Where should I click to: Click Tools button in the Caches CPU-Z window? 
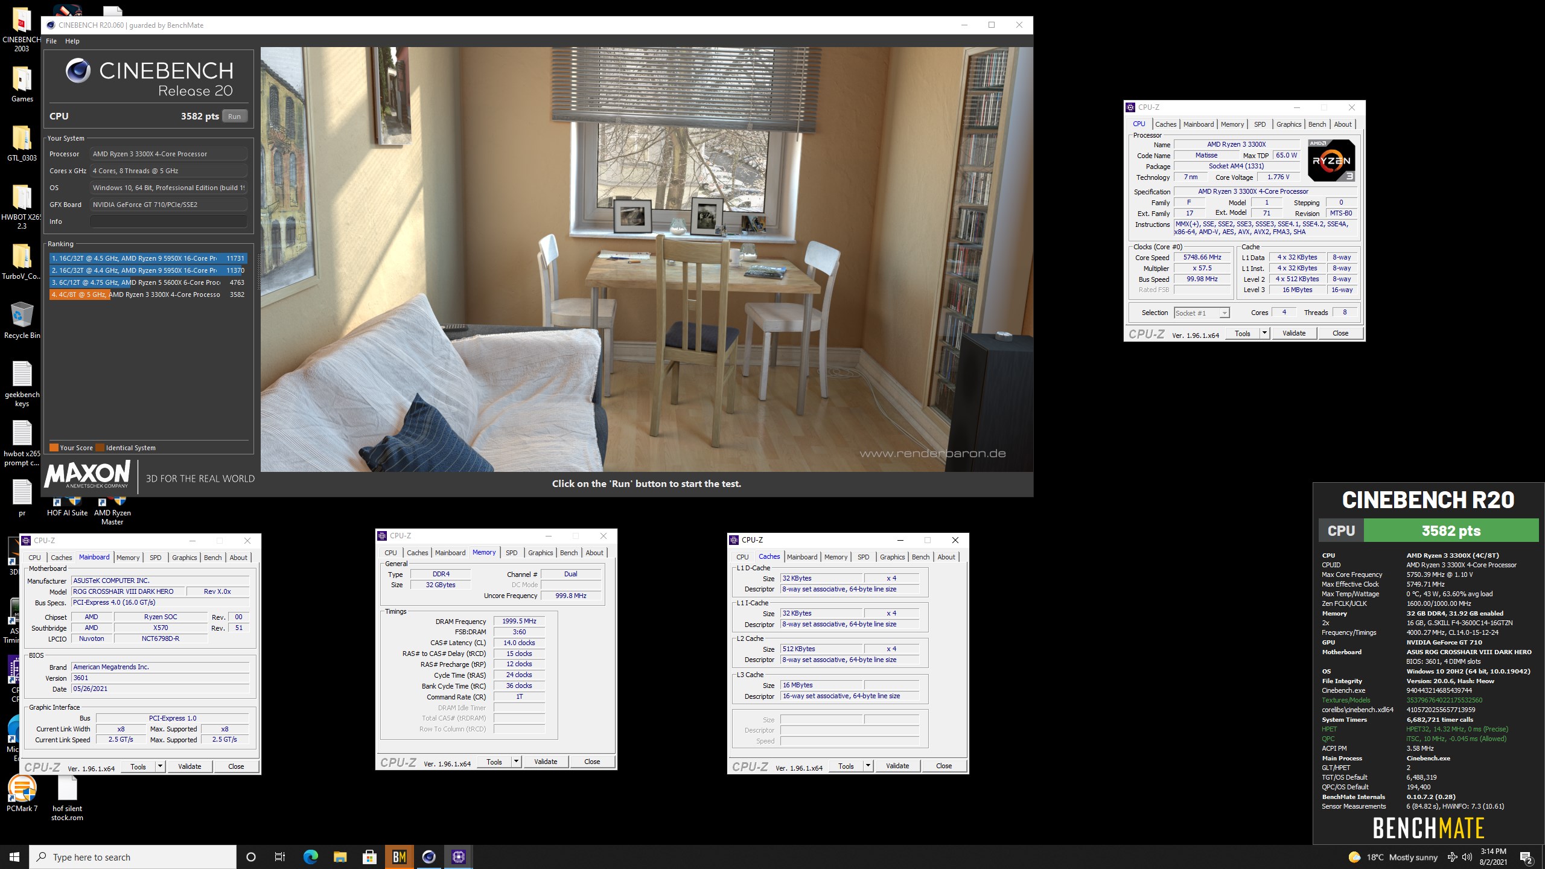pos(846,766)
